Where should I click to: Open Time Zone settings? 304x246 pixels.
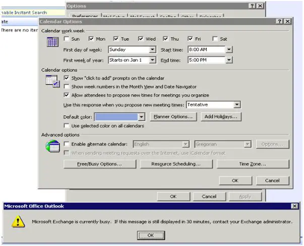click(x=253, y=164)
